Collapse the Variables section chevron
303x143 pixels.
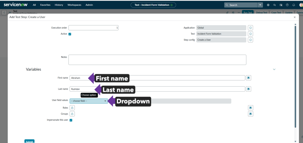point(274,69)
